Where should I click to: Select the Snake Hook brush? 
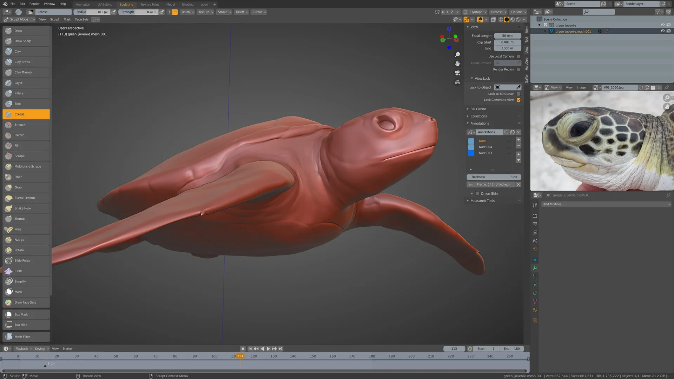(26, 208)
